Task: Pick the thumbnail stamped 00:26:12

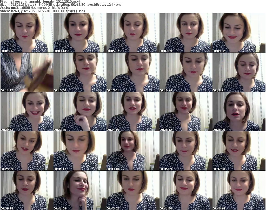Action: click(x=186, y=112)
